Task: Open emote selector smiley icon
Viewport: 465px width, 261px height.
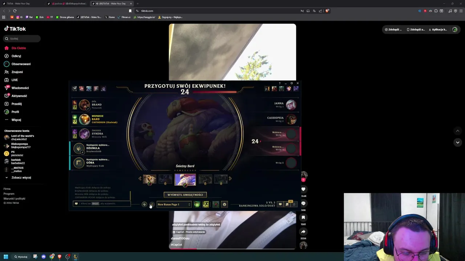Action: (225, 204)
